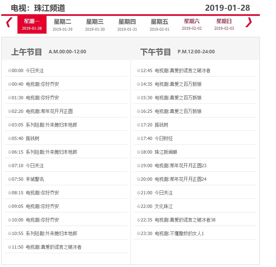This screenshot has width=276, height=267.
Task: Select 02:20 电视剧:那年花开月正圆
Action: tap(66, 111)
